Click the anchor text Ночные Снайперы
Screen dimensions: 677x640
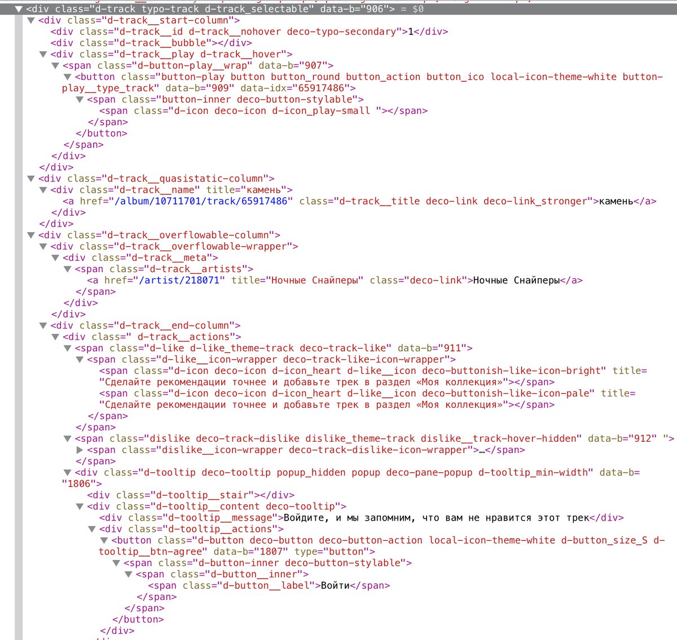(x=516, y=280)
